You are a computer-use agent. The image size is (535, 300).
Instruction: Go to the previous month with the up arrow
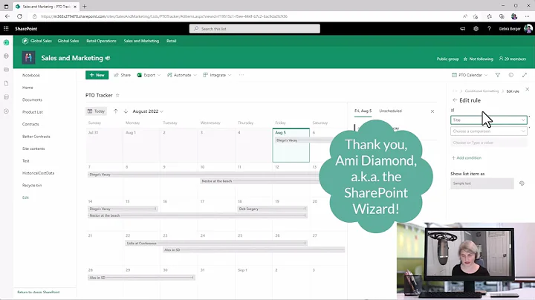click(x=116, y=111)
